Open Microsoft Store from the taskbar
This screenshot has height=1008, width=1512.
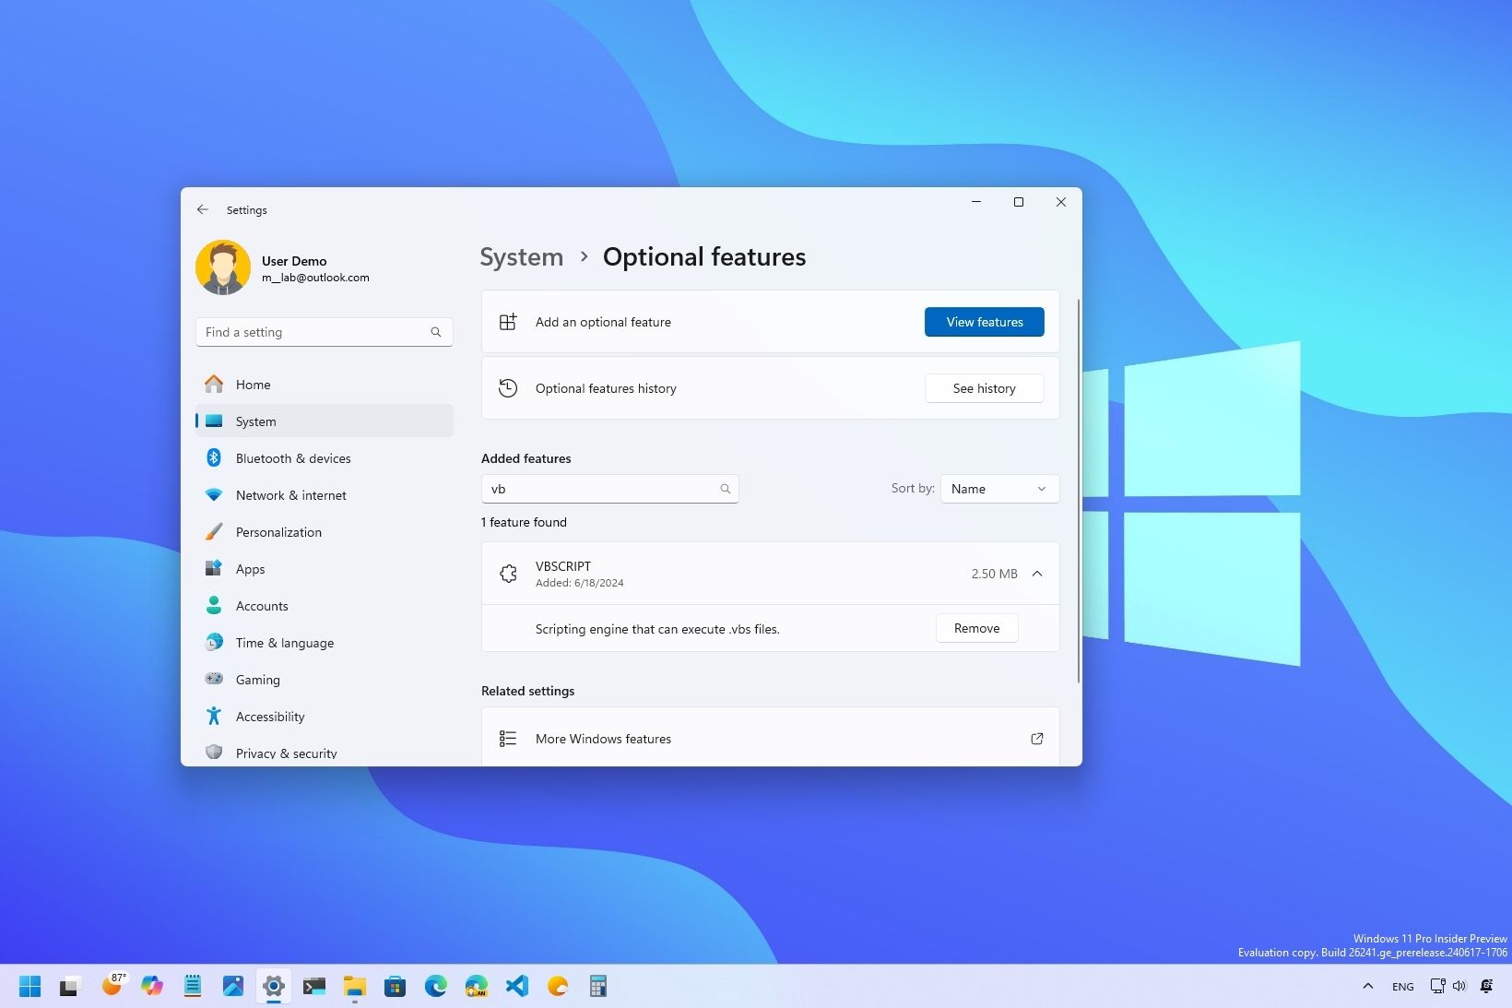pyautogui.click(x=396, y=987)
